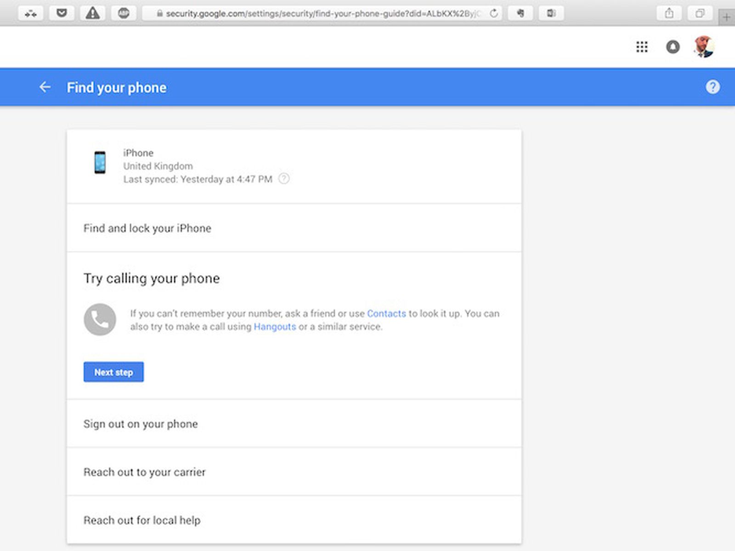This screenshot has width=735, height=551.
Task: Click the toolbar icon right of Evernote
Action: (551, 13)
